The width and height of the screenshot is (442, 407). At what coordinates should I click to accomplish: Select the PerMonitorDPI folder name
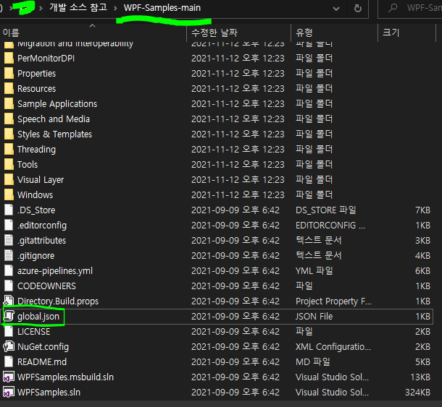(46, 59)
